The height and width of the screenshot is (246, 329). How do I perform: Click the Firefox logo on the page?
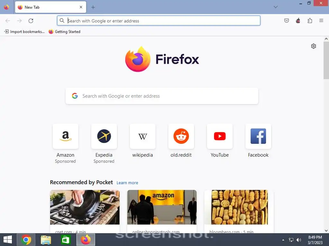pos(162,59)
